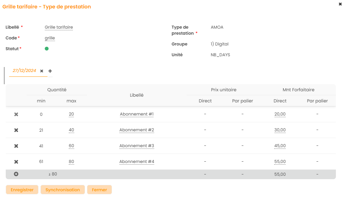Remove the Abonnement #4 row

[x=16, y=162]
